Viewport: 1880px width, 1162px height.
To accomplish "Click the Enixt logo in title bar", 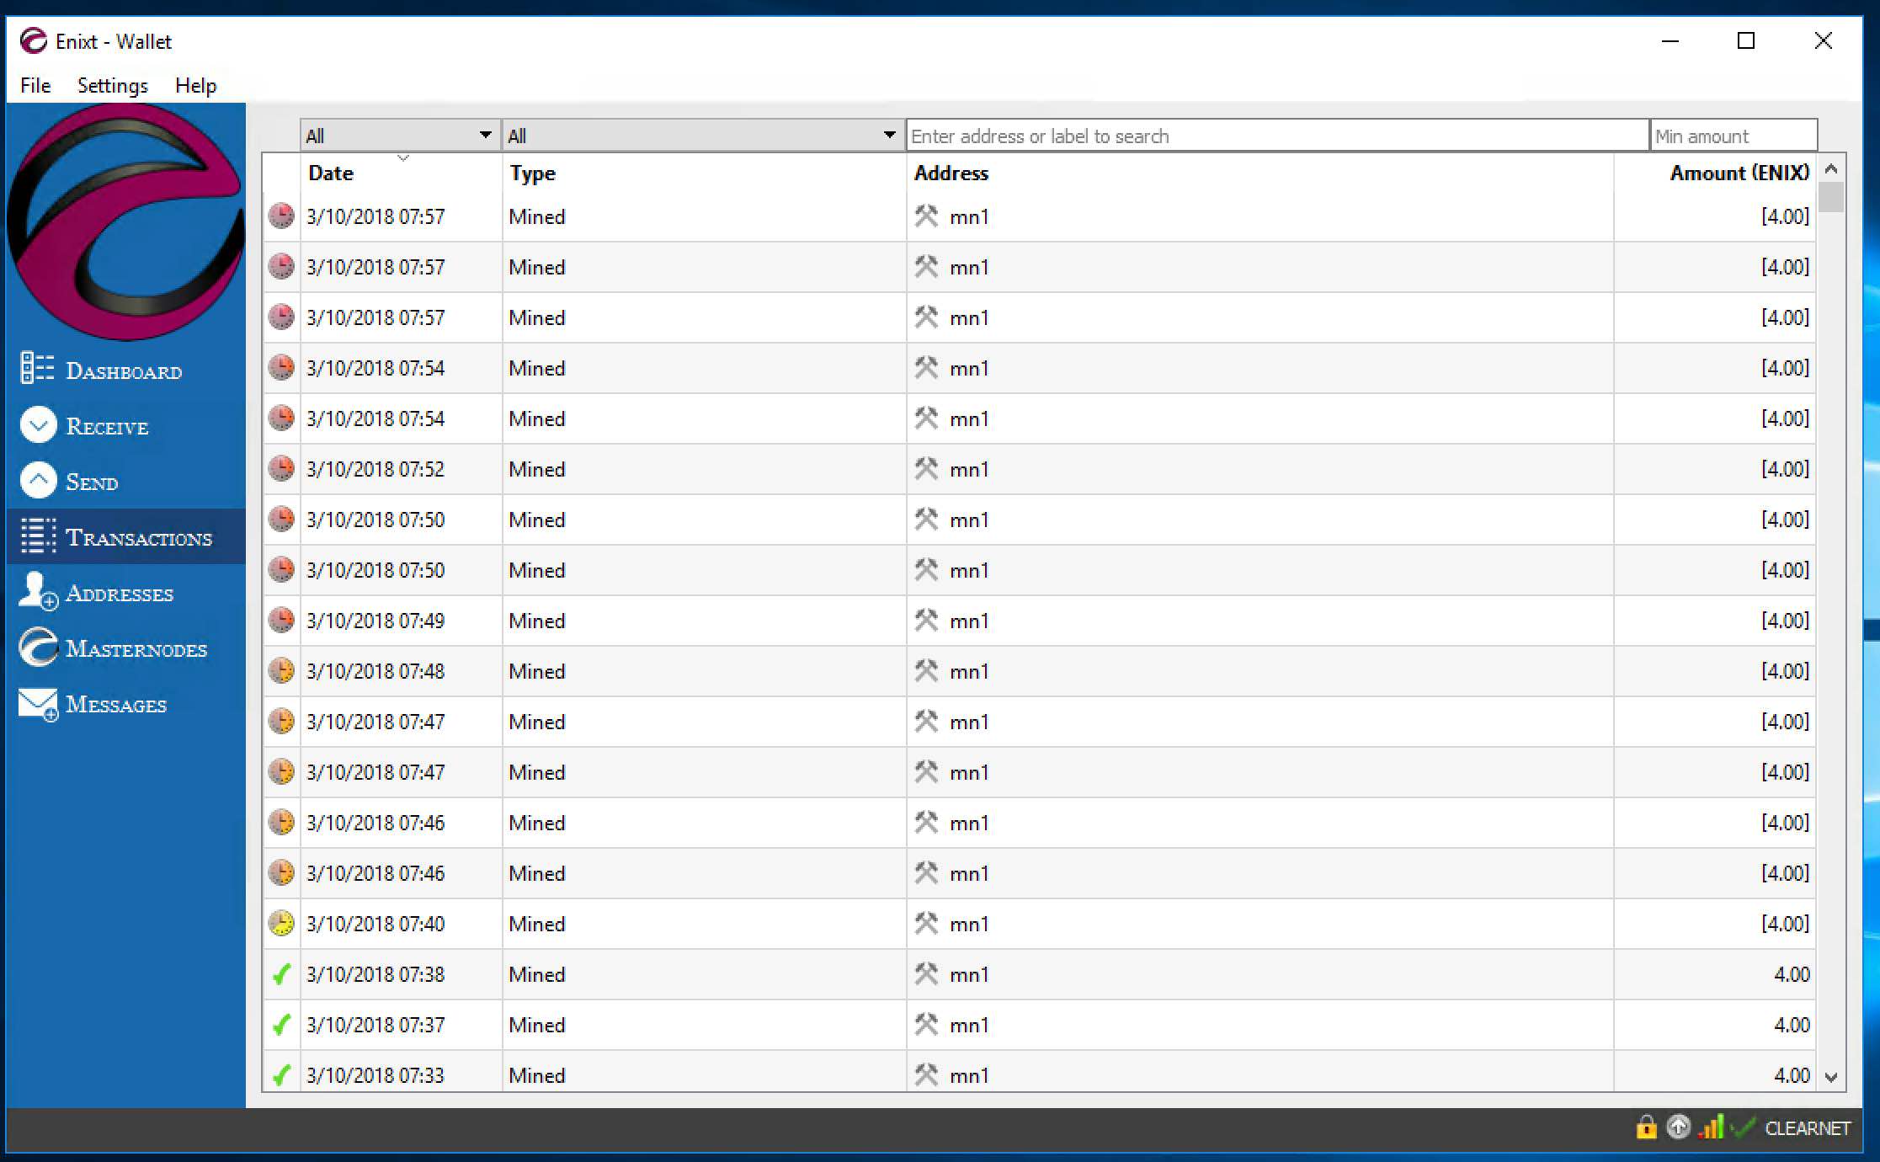I will tap(34, 40).
